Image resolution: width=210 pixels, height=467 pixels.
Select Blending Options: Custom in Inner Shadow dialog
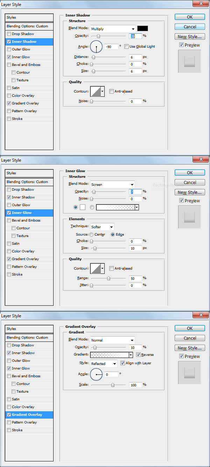click(x=29, y=26)
